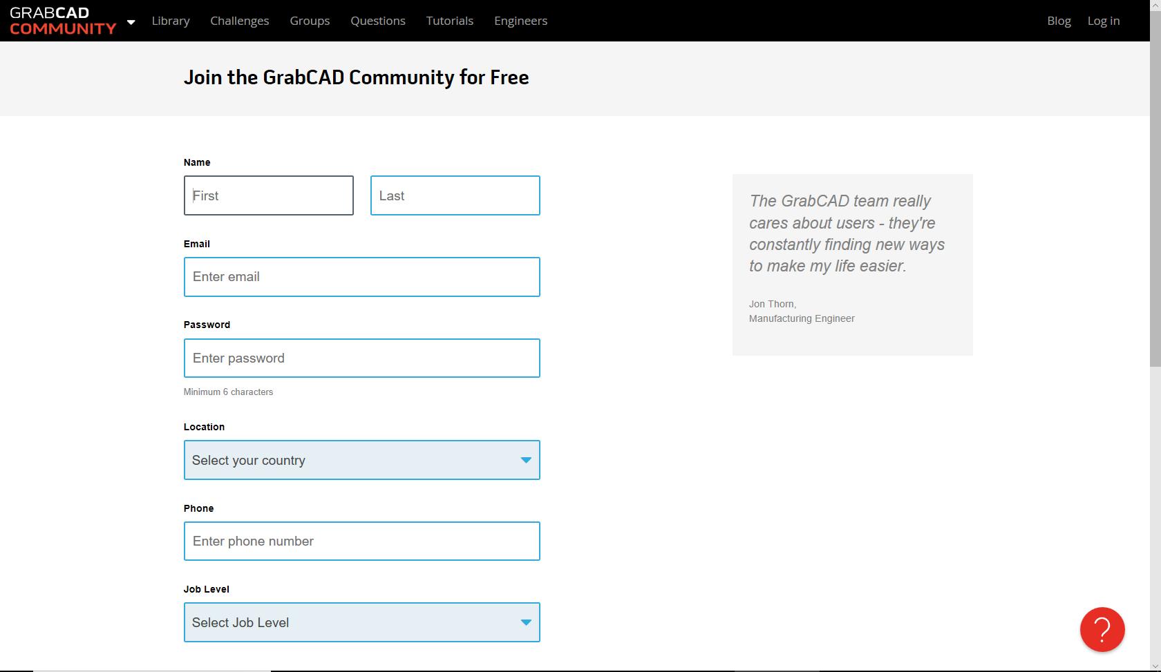Open the Select your country dropdown

tap(361, 460)
